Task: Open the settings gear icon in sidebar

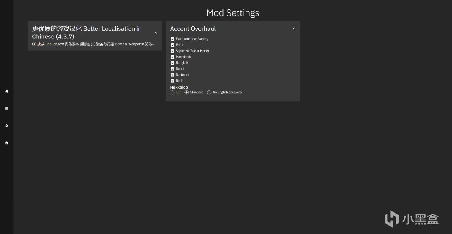Action: (x=7, y=126)
